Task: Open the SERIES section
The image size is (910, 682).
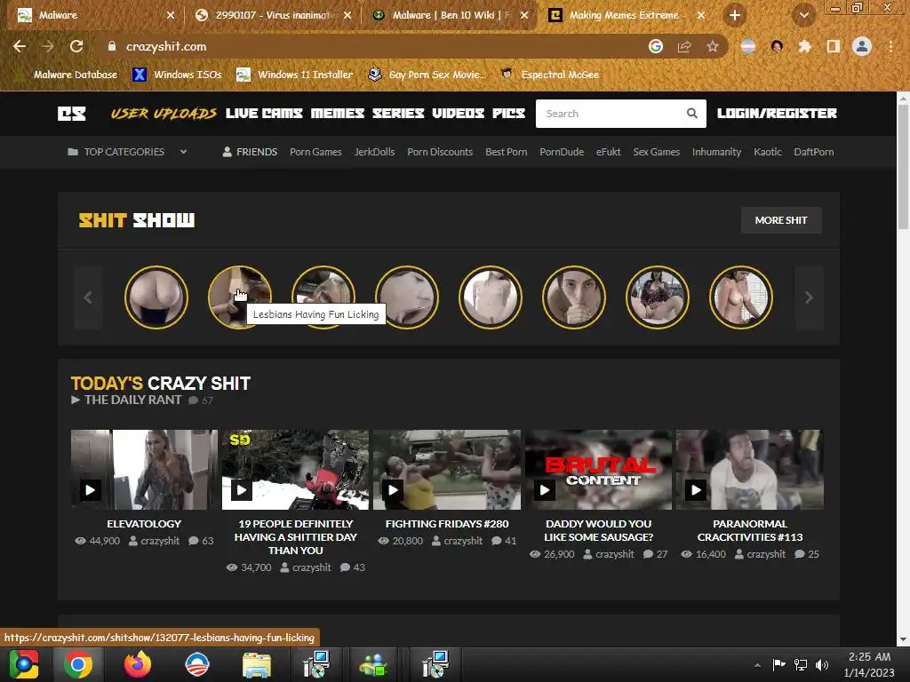Action: tap(398, 113)
